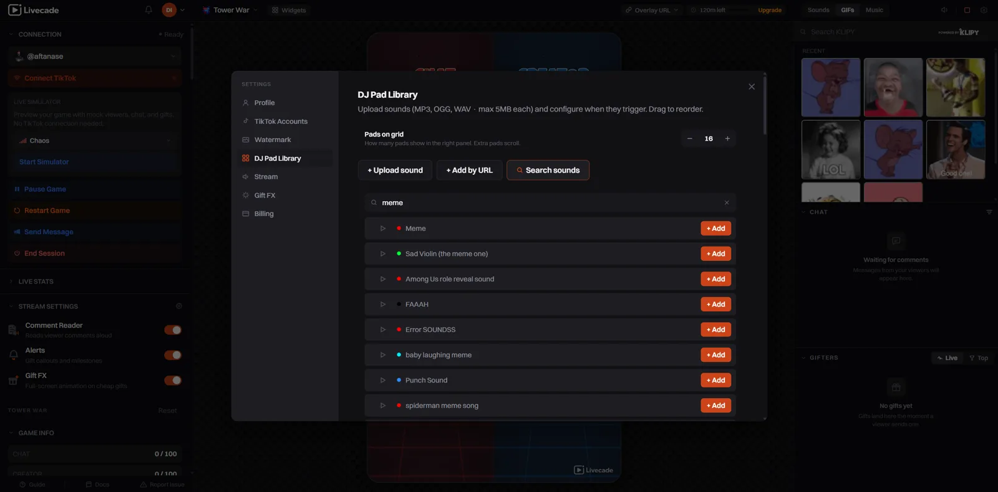Decrease pads on grid count
The height and width of the screenshot is (492, 998).
click(689, 139)
